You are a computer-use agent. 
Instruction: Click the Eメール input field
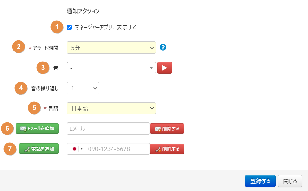click(108, 129)
